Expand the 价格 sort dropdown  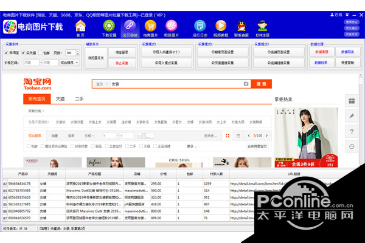(x=89, y=135)
